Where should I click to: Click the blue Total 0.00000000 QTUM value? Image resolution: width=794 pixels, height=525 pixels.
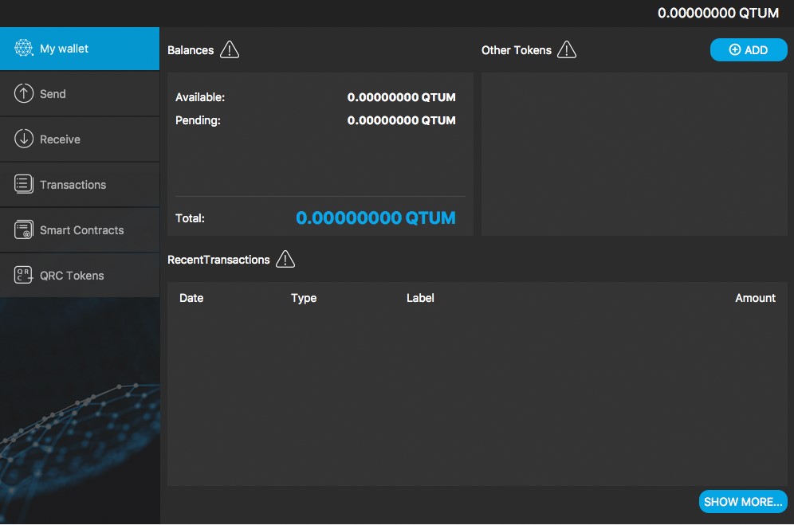[x=375, y=217]
